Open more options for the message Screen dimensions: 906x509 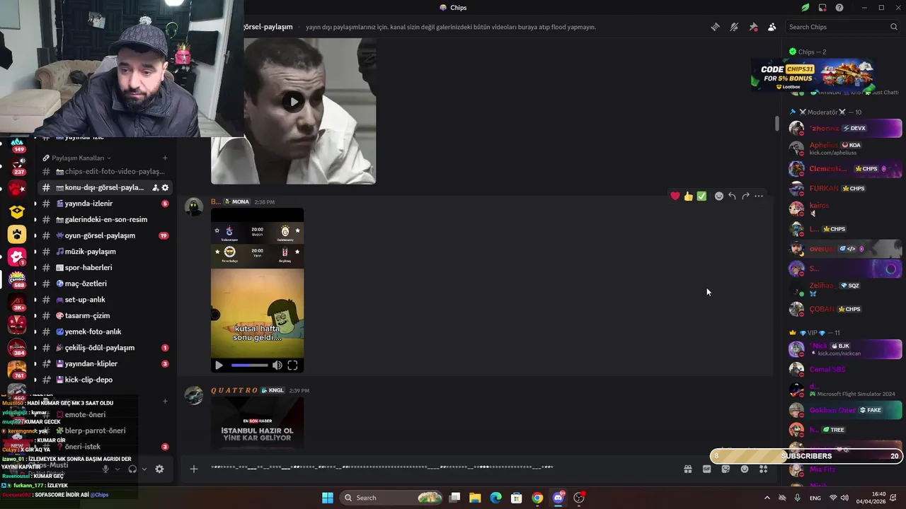click(759, 196)
